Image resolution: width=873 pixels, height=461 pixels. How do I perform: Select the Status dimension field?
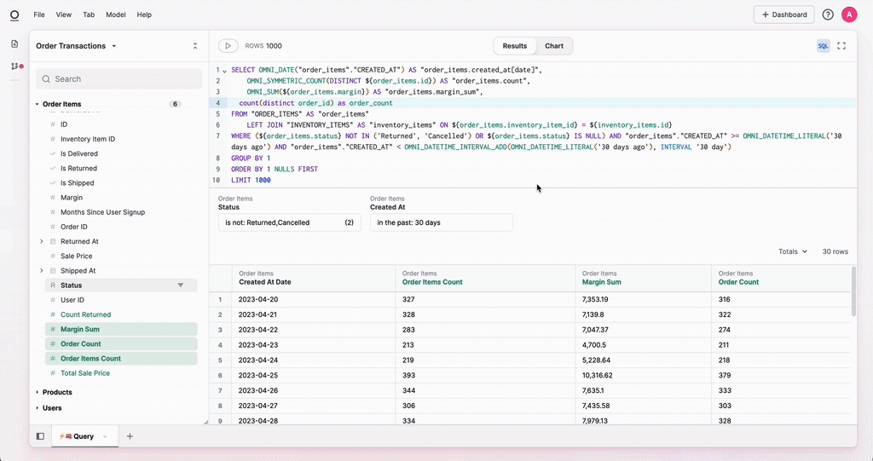coord(121,285)
